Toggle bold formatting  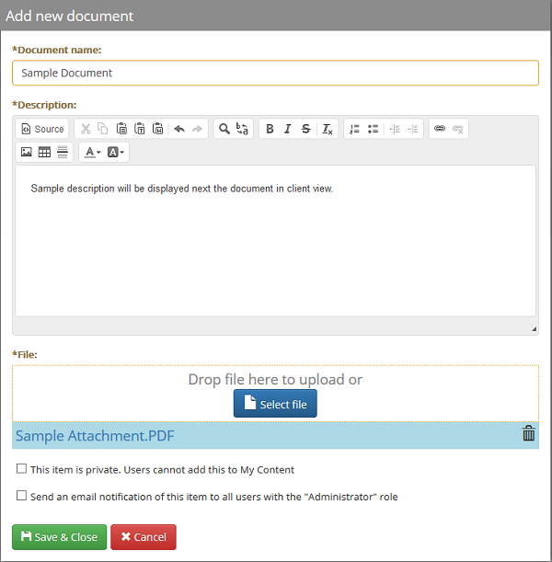(270, 129)
